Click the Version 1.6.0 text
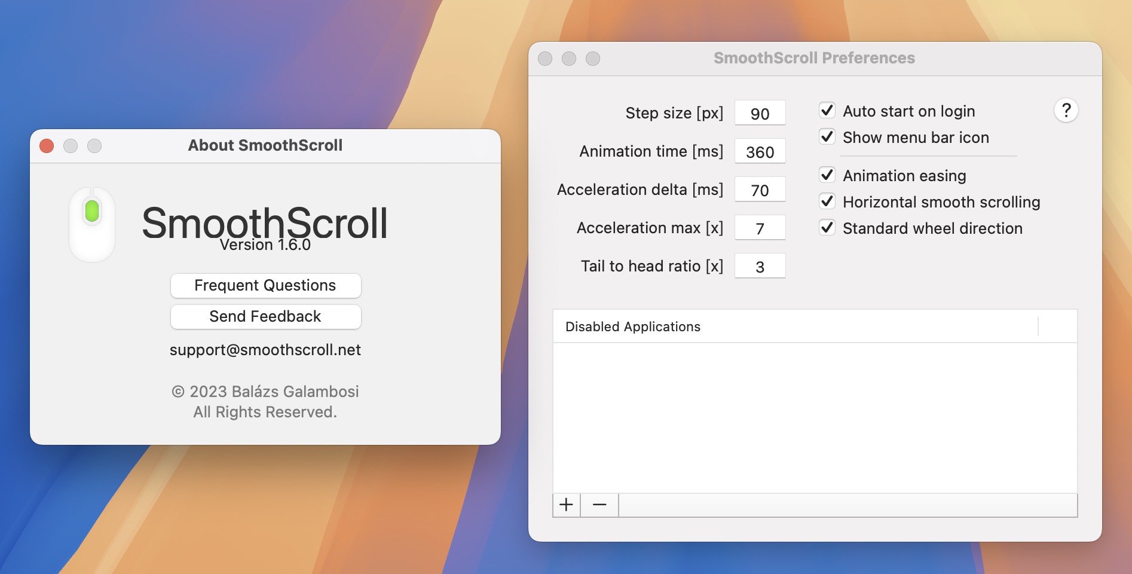This screenshot has height=574, width=1132. coord(265,245)
